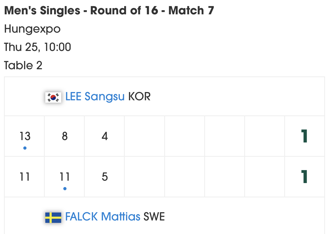
Task: Click Lee's empty fourth game score cell
Action: (x=145, y=136)
